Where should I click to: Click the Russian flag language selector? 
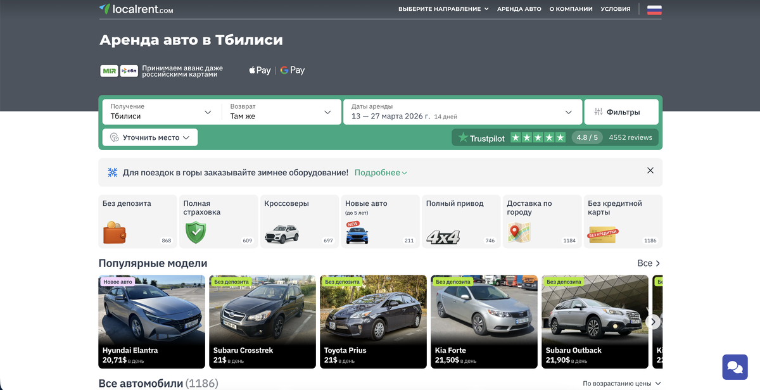(654, 9)
